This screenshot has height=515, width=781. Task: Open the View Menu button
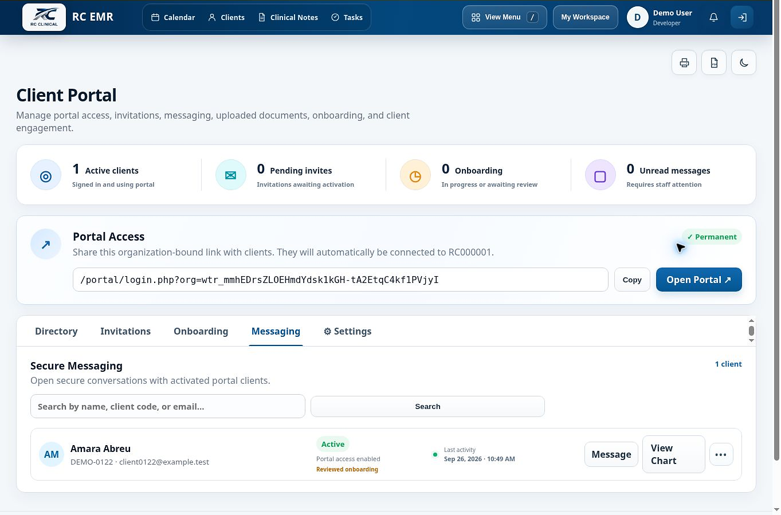click(x=504, y=17)
